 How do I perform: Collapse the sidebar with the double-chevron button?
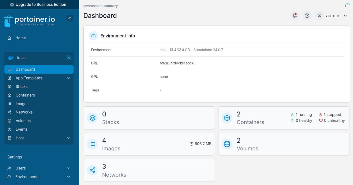(x=70, y=18)
